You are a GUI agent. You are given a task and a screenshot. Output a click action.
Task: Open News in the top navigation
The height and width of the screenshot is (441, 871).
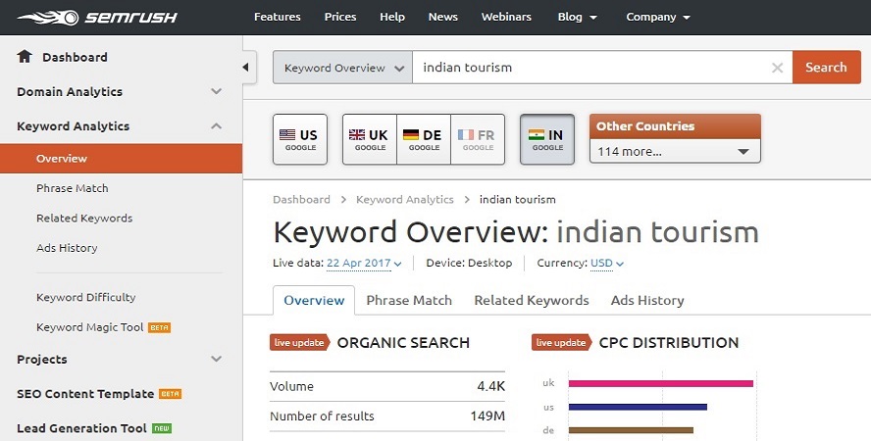tap(442, 18)
